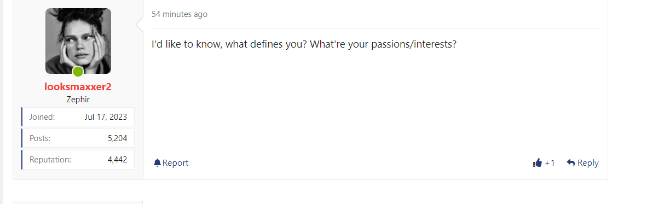This screenshot has height=204, width=653.
Task: Click the Zephir user title
Action: click(78, 100)
